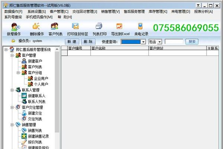The width and height of the screenshot is (223, 149).
Task: Open 交往列表 in the tree
Action: pos(35,119)
